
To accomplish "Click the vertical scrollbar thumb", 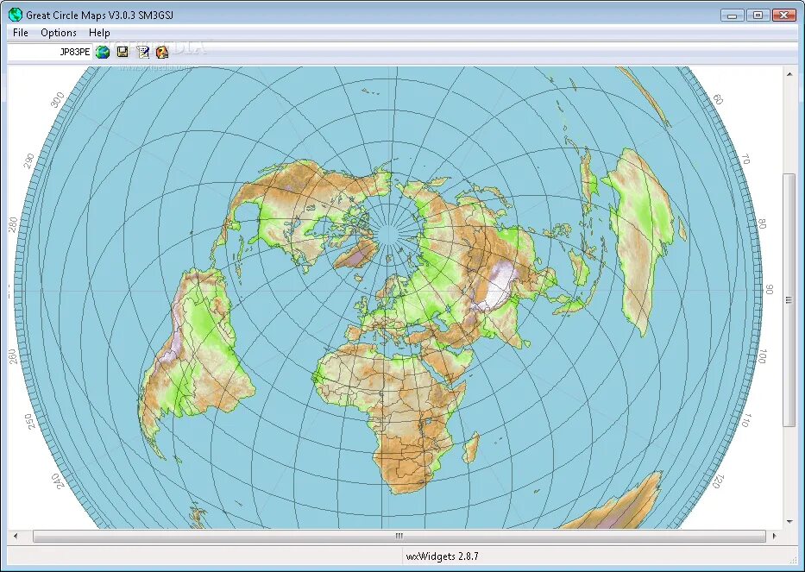I will point(789,300).
